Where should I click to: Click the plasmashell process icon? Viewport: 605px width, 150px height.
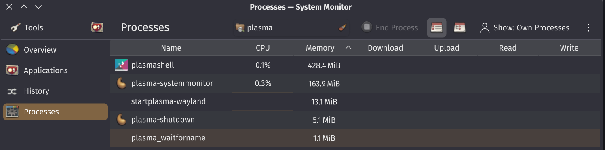point(121,65)
